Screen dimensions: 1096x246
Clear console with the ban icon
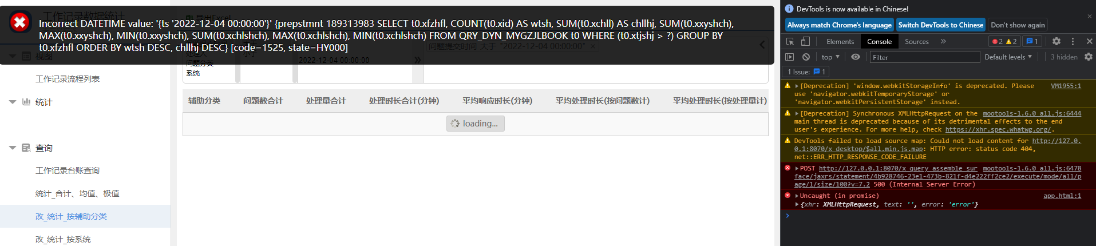tap(806, 57)
